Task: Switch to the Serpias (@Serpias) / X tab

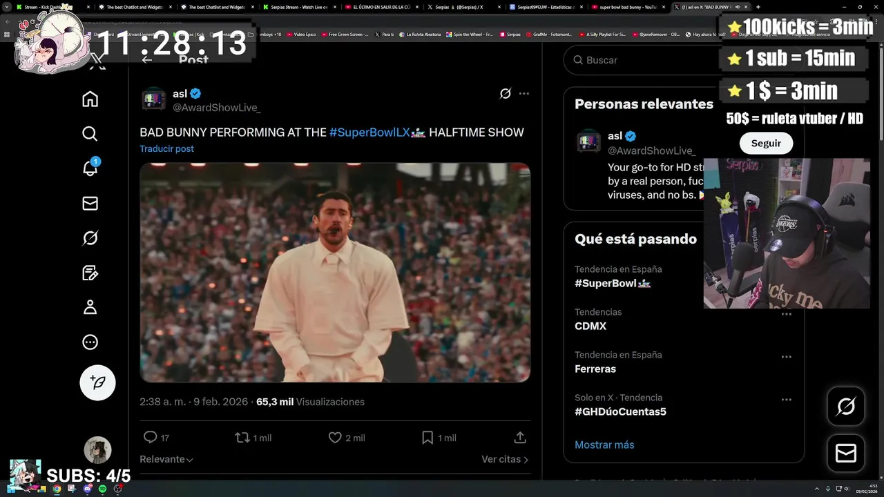Action: [463, 7]
